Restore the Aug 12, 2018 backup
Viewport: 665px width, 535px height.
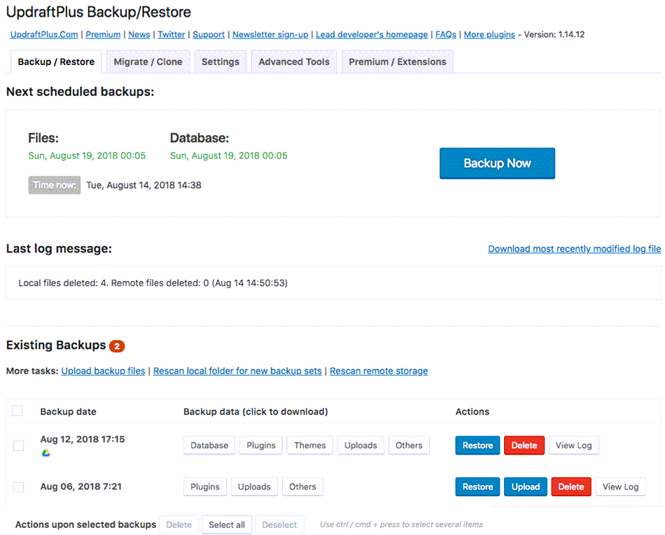(x=477, y=445)
